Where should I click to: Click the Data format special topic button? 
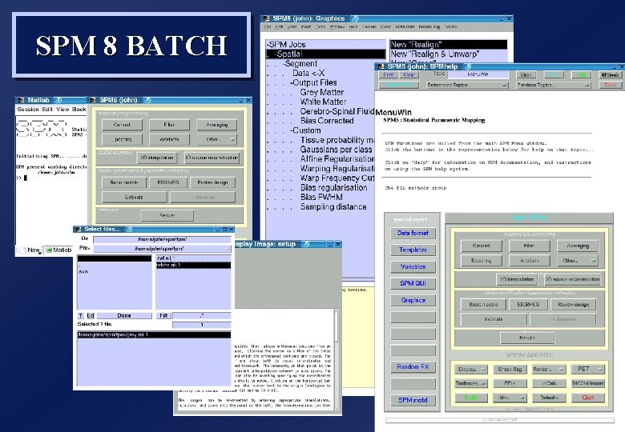click(413, 233)
